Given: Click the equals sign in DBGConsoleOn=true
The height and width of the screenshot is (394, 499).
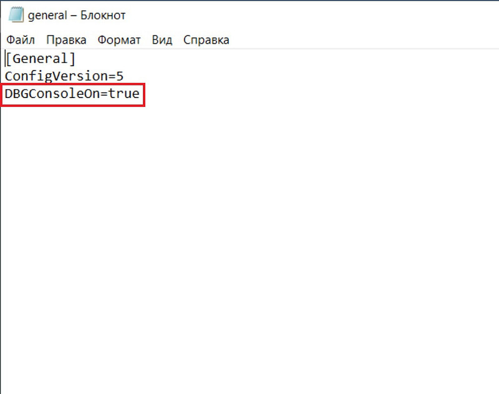Looking at the screenshot, I should click(x=105, y=95).
